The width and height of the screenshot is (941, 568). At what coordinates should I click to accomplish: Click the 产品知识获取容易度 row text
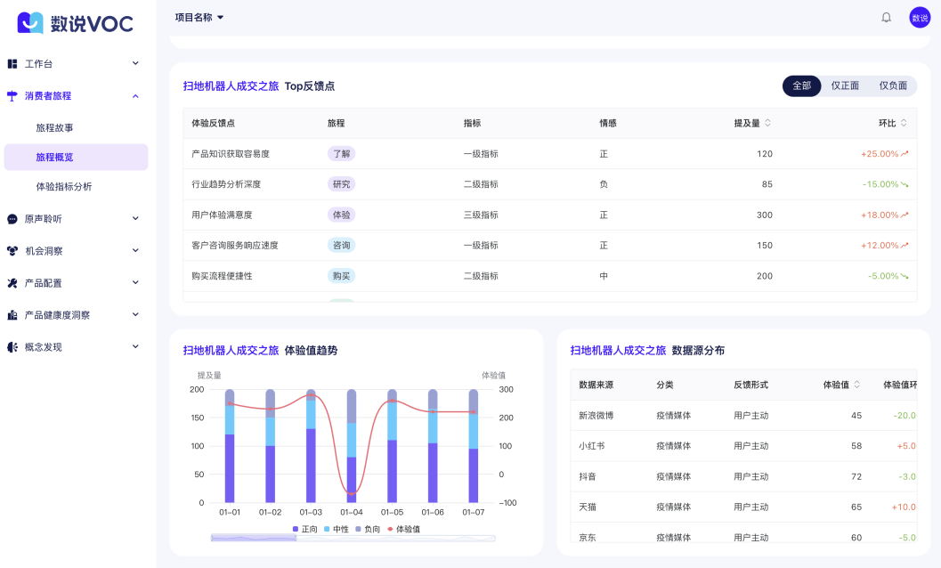click(x=231, y=154)
